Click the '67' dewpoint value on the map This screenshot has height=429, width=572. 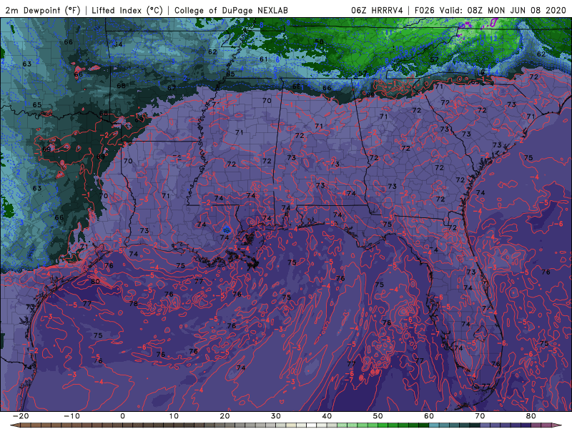coord(172,88)
